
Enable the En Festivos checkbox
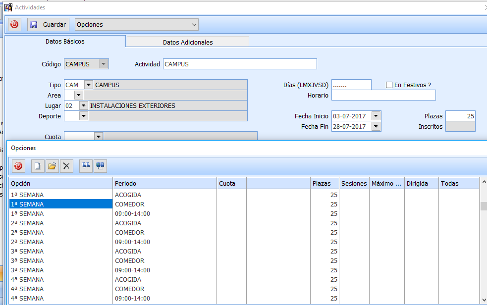(x=389, y=85)
